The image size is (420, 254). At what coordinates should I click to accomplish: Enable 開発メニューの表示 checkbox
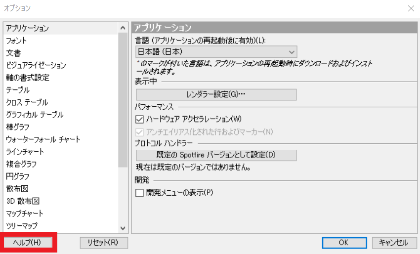139,193
